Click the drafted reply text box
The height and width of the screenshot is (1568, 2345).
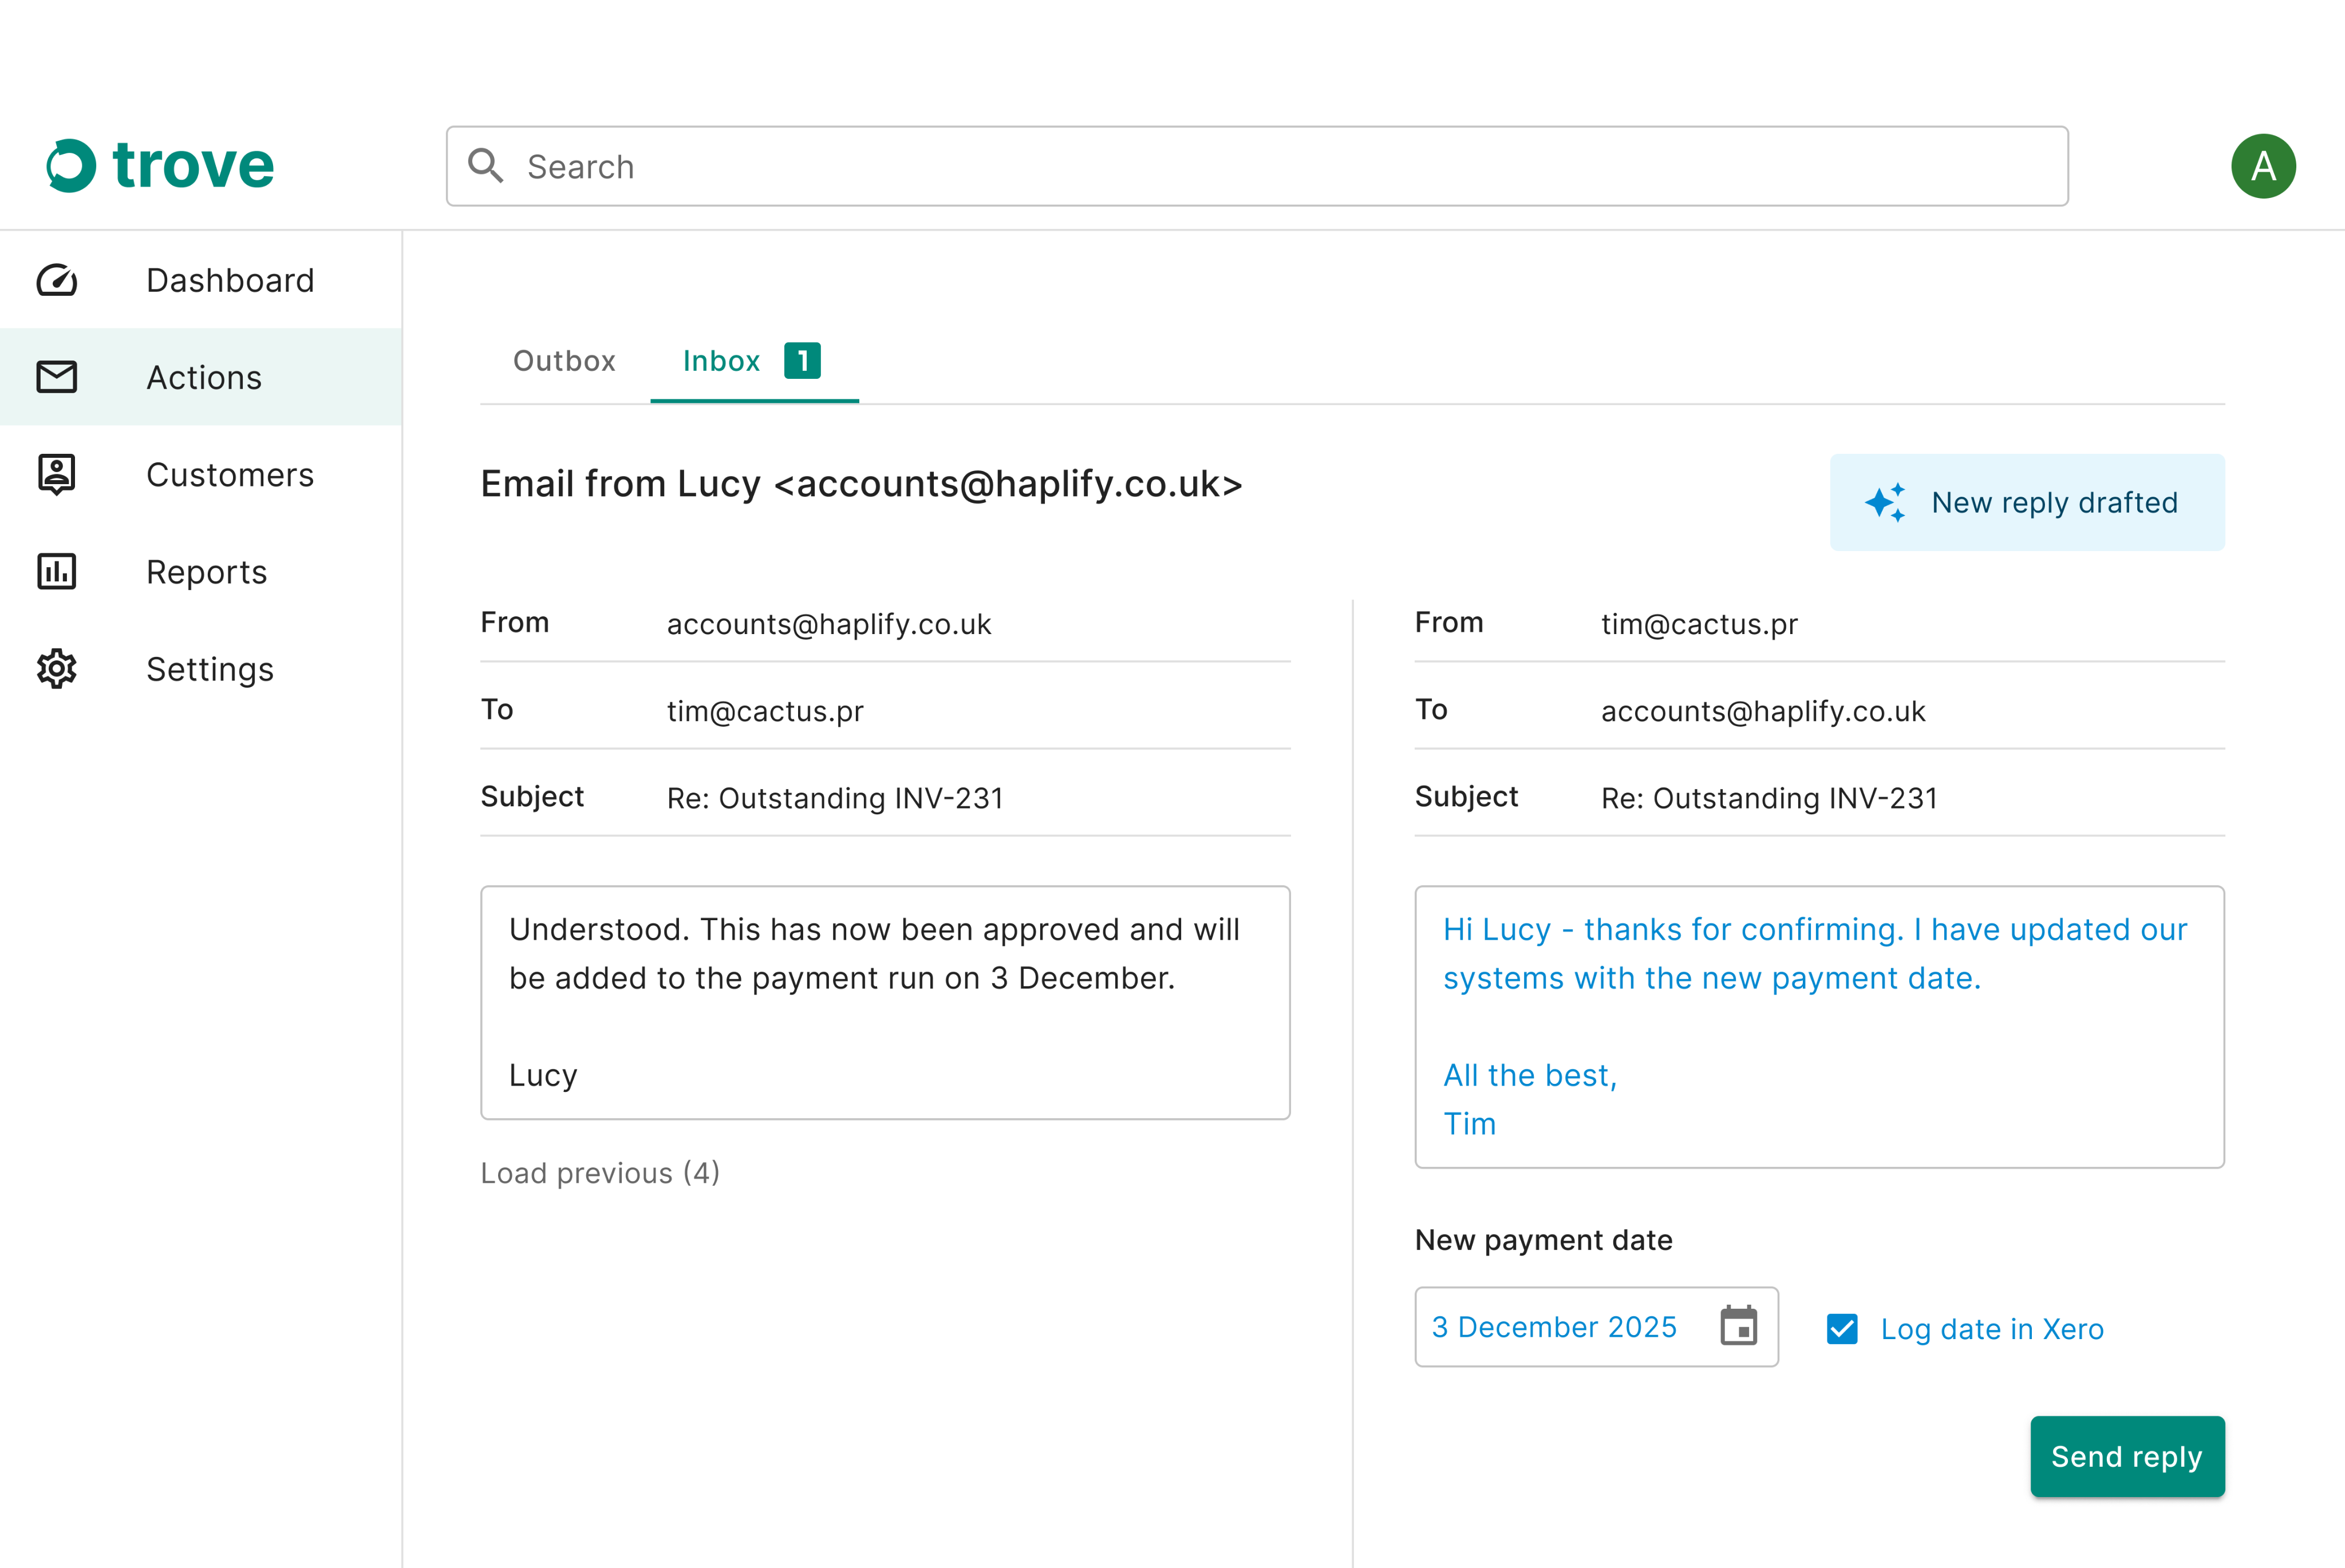pos(1819,1026)
